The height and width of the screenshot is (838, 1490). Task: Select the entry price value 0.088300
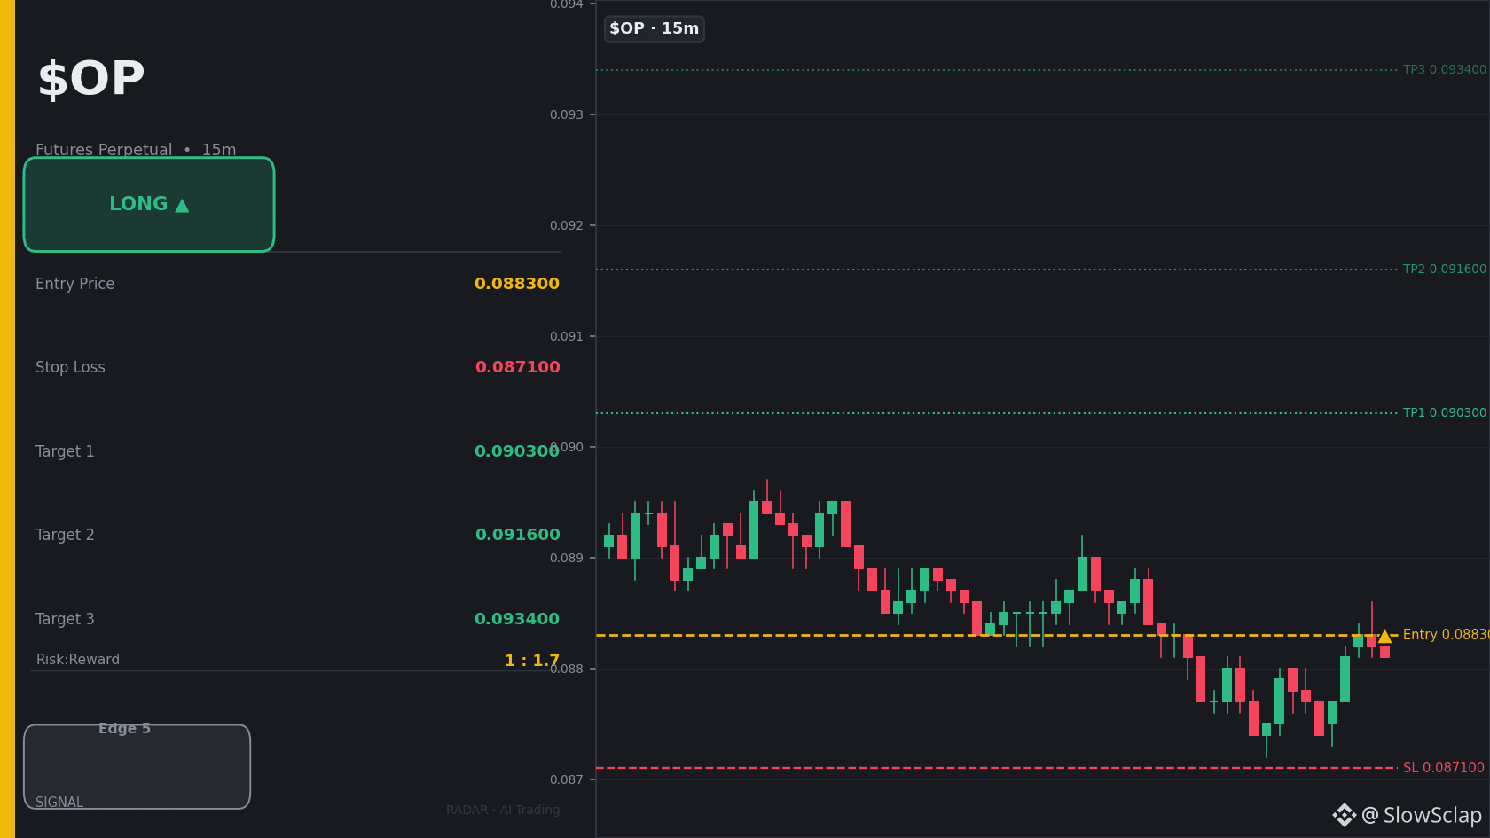517,284
